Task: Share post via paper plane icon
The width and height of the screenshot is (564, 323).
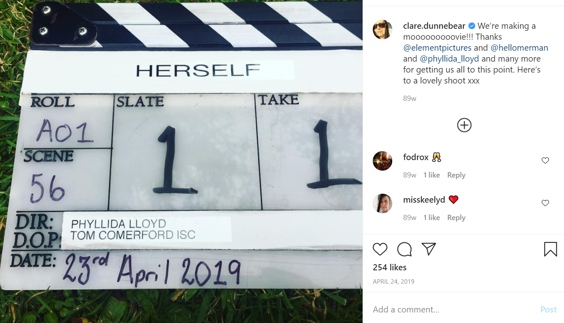Action: click(x=428, y=249)
